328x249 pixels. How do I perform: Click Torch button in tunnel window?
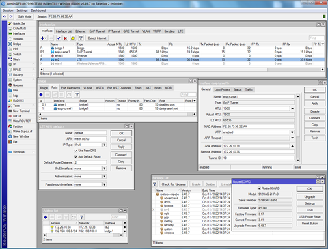point(315,138)
